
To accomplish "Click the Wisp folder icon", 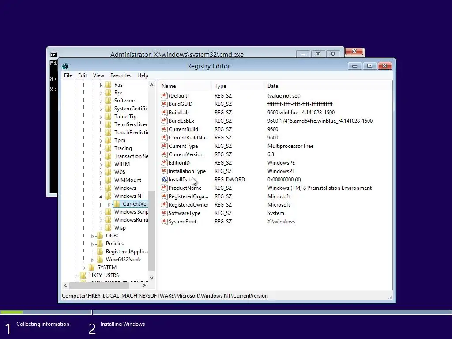I will (109, 228).
